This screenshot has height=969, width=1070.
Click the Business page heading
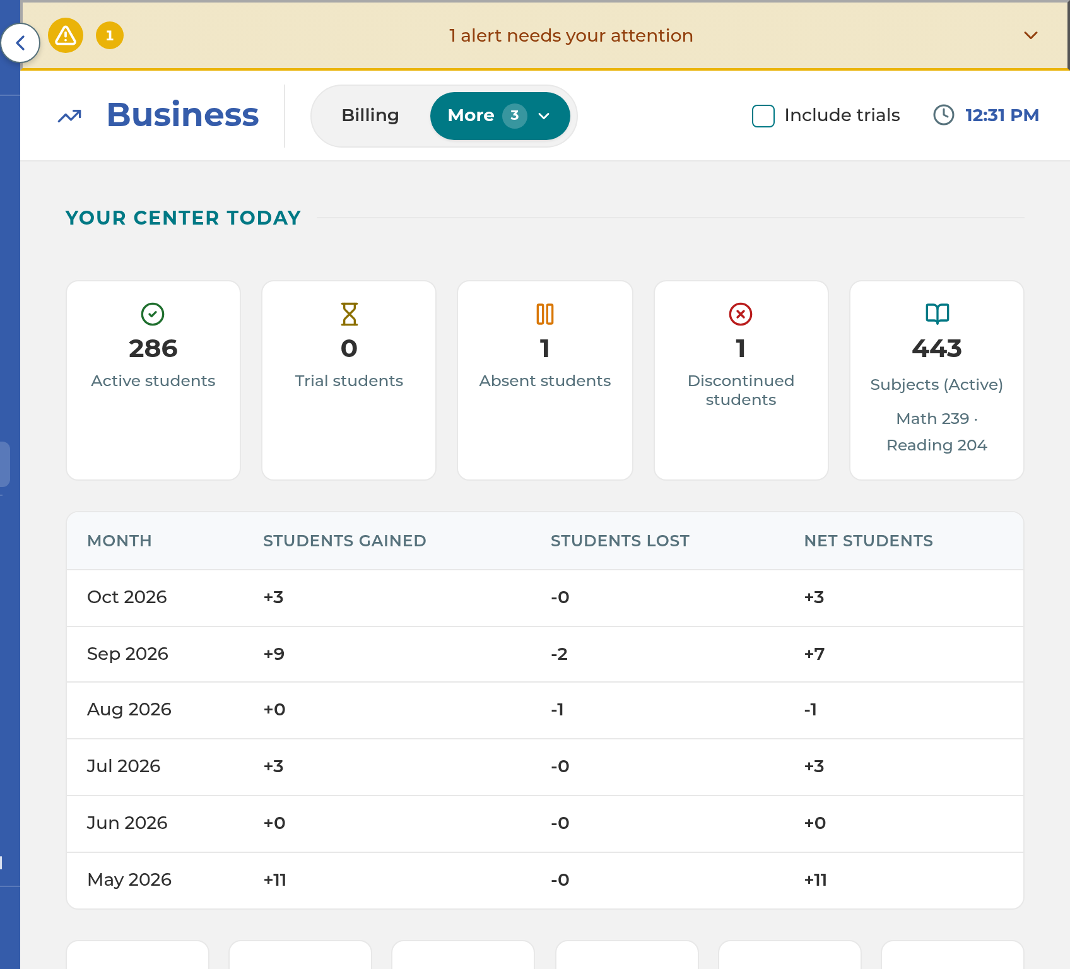(x=182, y=115)
